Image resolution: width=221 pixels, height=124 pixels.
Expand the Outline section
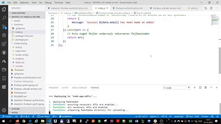click(x=27, y=109)
